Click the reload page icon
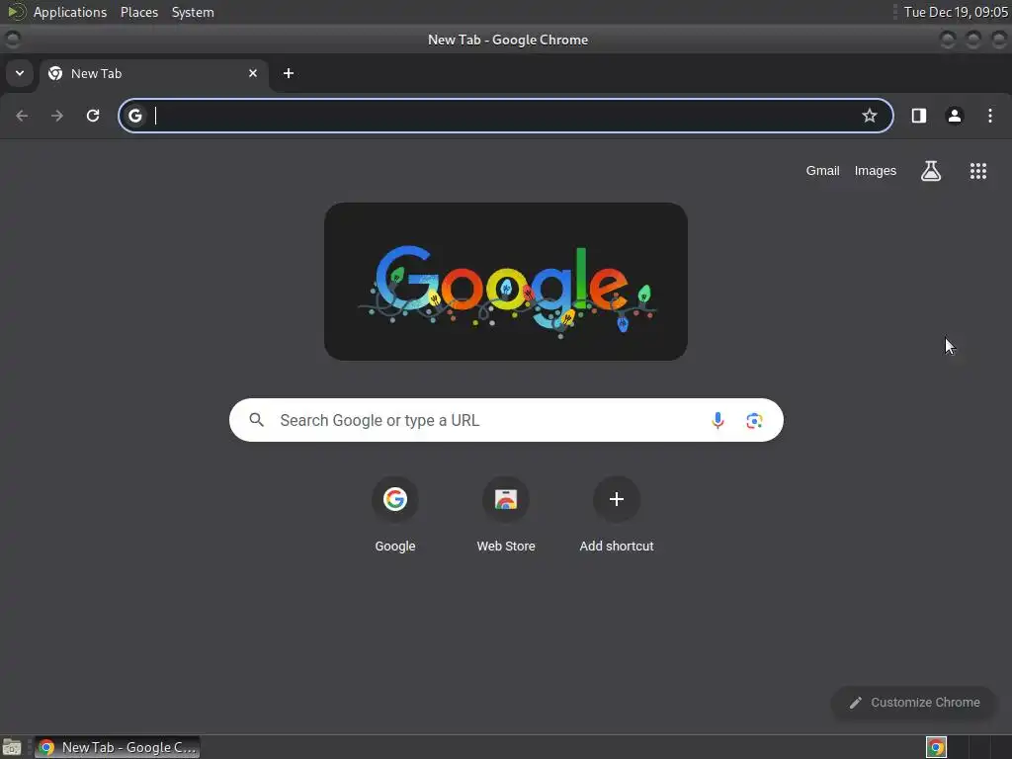This screenshot has height=759, width=1012. tap(93, 116)
